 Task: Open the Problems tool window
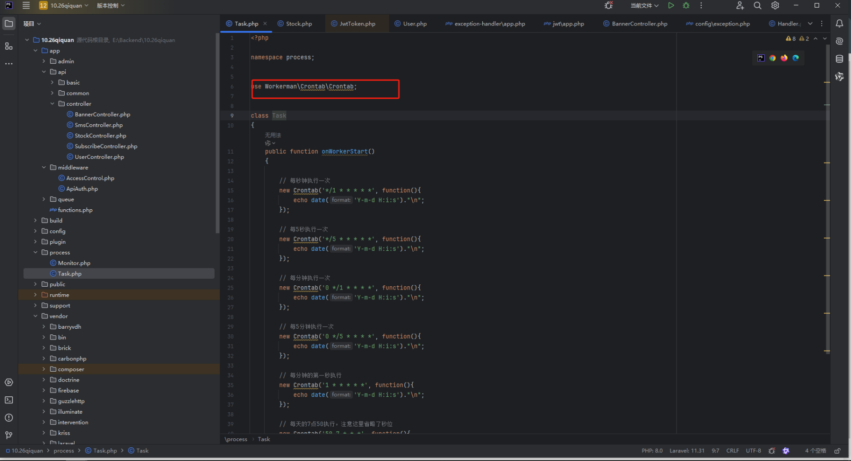coord(9,418)
